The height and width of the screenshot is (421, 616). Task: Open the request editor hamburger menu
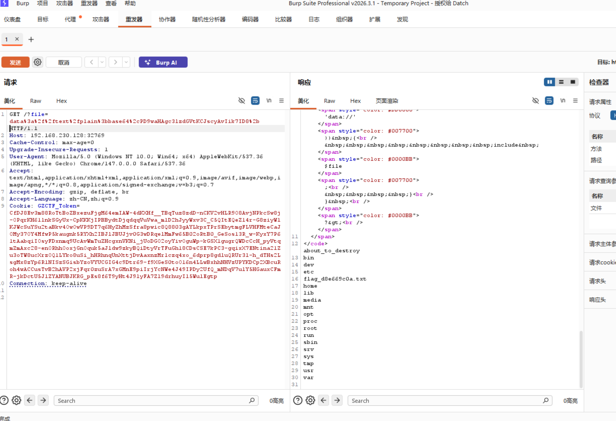pyautogui.click(x=281, y=101)
